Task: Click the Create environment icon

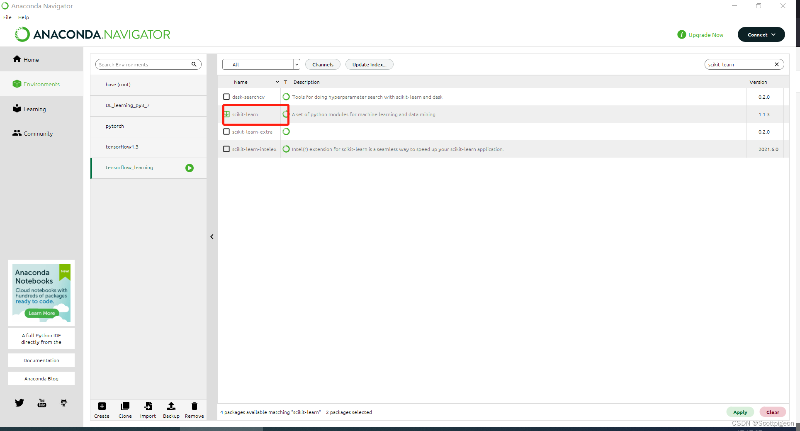Action: [x=102, y=406]
